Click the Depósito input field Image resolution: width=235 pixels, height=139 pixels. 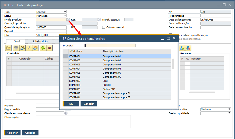51,31
